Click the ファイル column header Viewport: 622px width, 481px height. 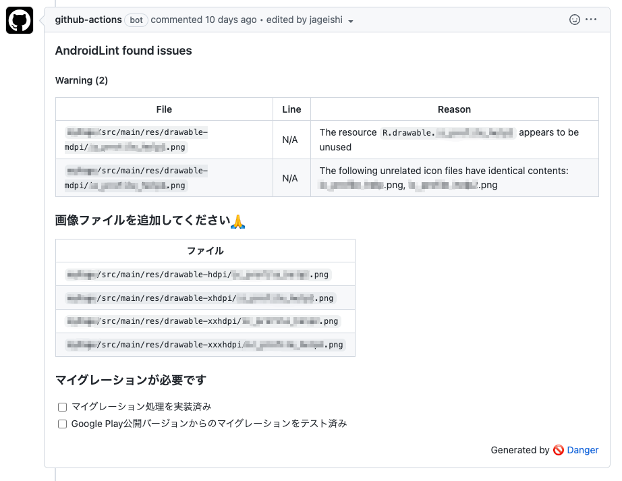[205, 250]
